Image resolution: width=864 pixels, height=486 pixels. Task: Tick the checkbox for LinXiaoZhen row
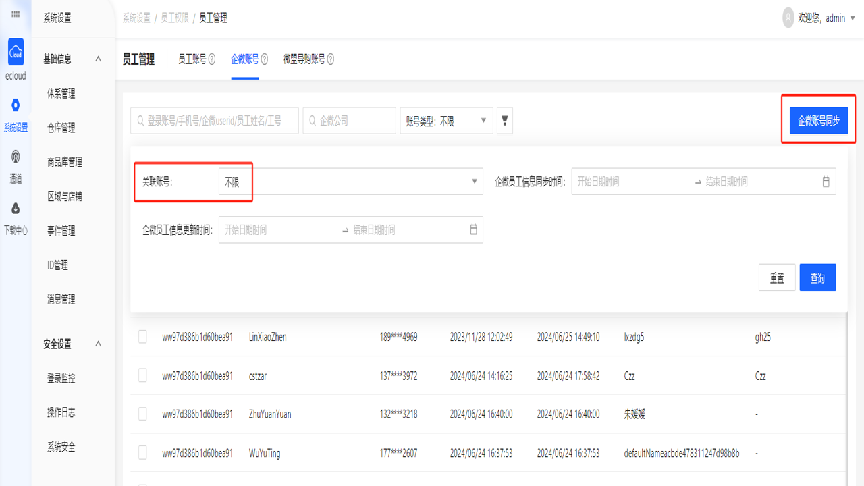point(142,336)
